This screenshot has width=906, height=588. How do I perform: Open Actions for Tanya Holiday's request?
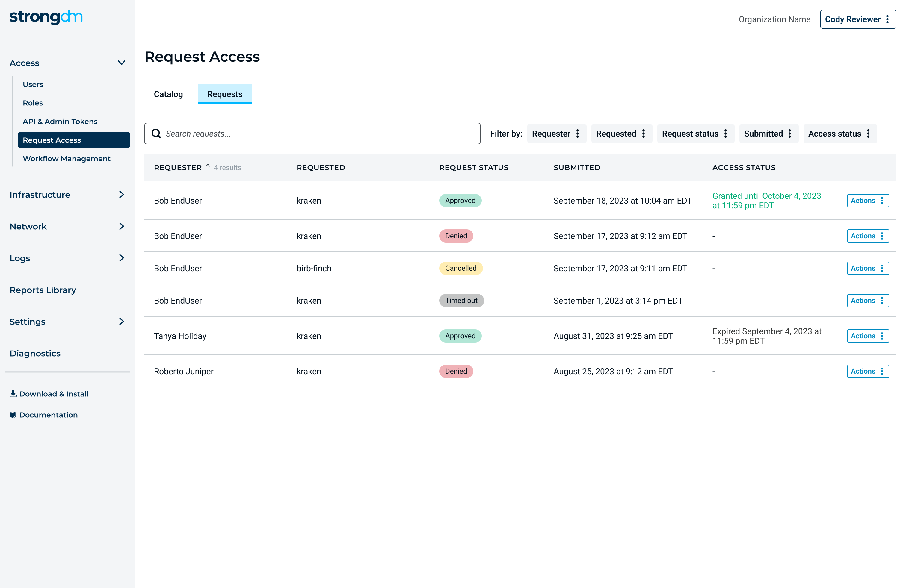point(868,336)
